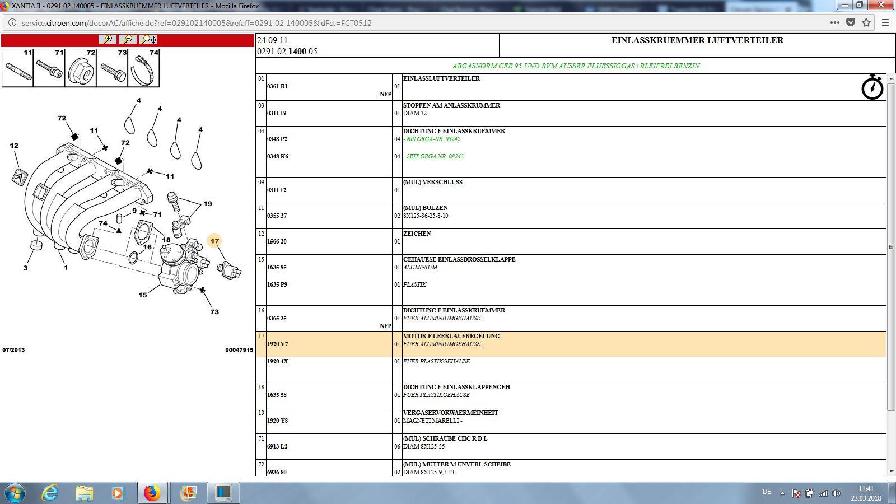Screen dimensions: 896x504
Task: Open the volume control in the tray
Action: coord(836,493)
